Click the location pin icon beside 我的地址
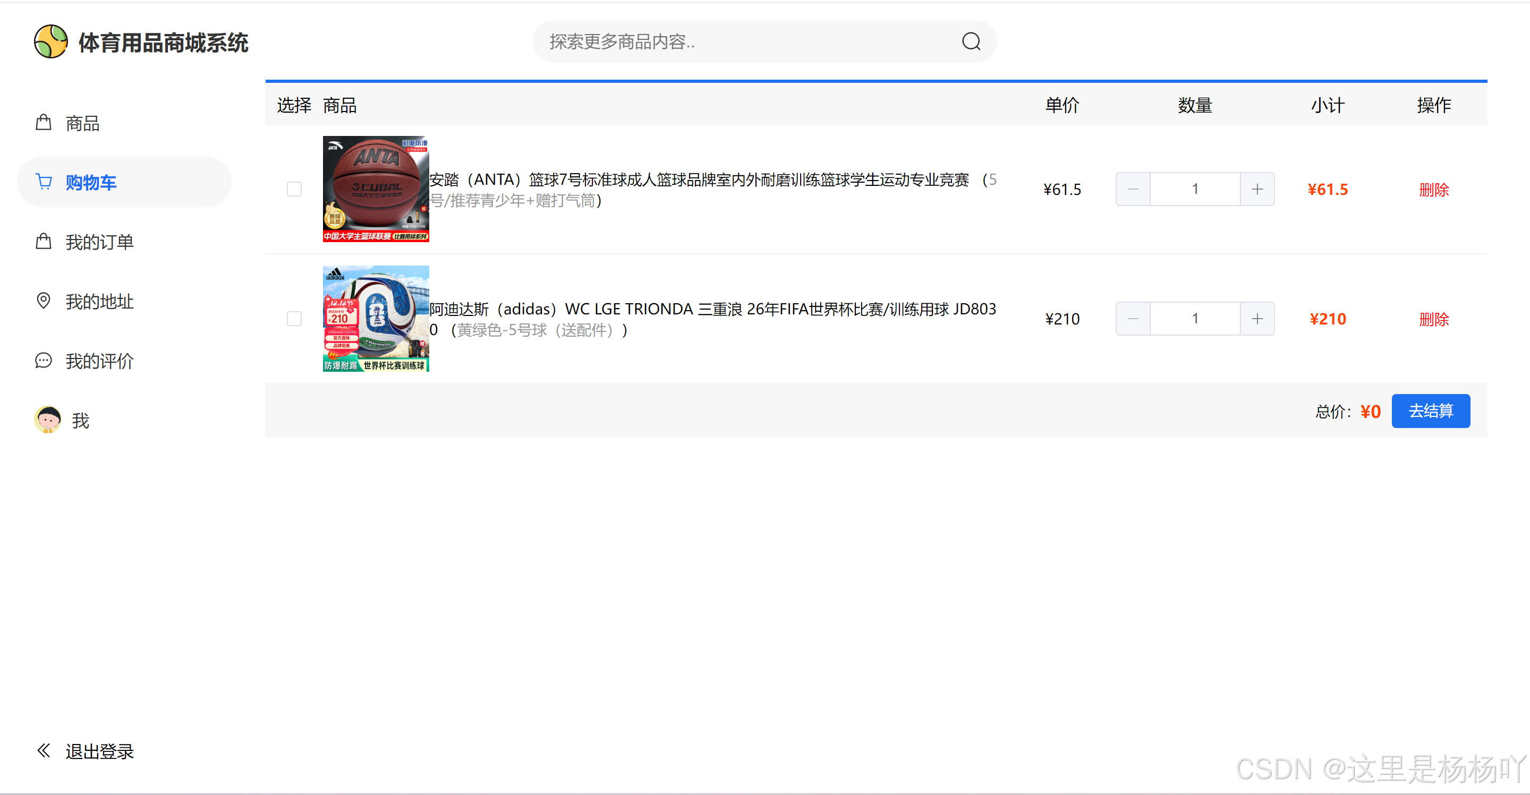The width and height of the screenshot is (1530, 795). [44, 301]
